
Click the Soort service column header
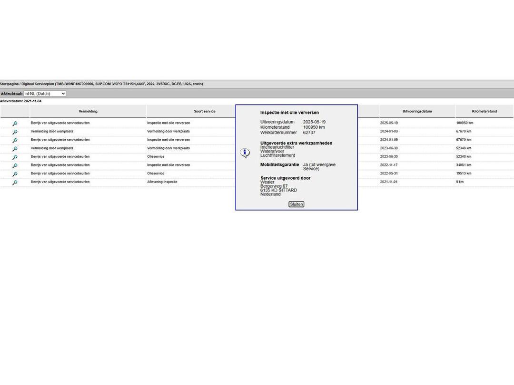(x=205, y=111)
